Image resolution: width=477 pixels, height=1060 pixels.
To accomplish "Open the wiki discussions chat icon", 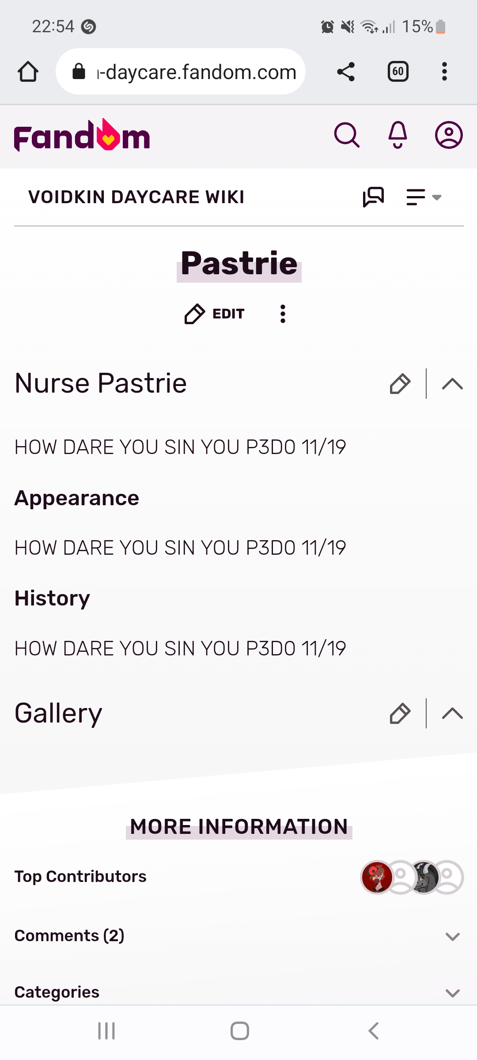I will click(373, 197).
